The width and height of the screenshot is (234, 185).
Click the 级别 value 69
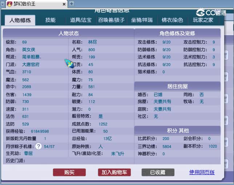click(x=24, y=42)
